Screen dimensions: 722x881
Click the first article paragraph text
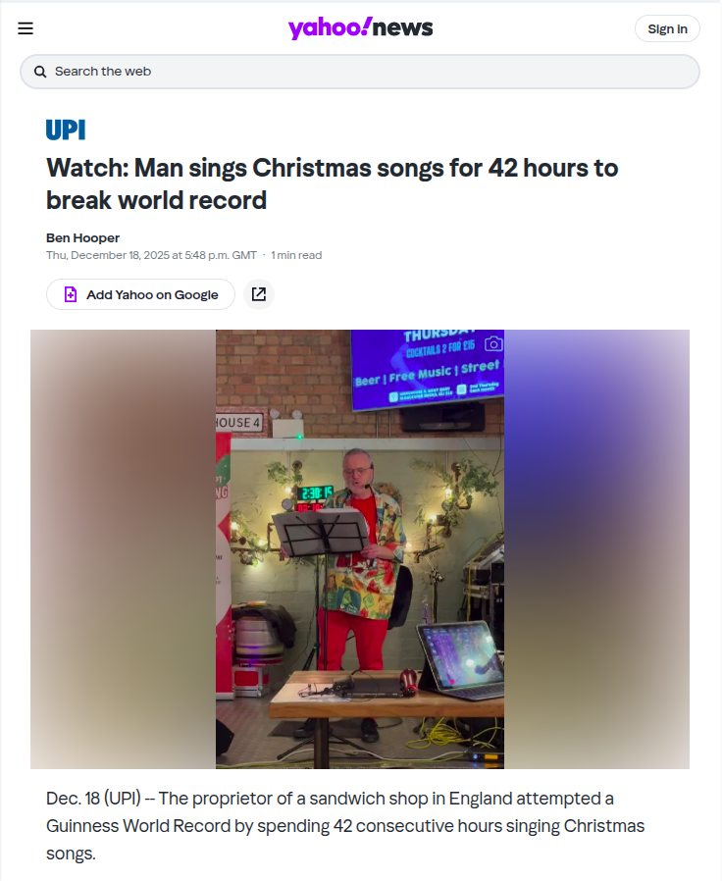(x=345, y=825)
